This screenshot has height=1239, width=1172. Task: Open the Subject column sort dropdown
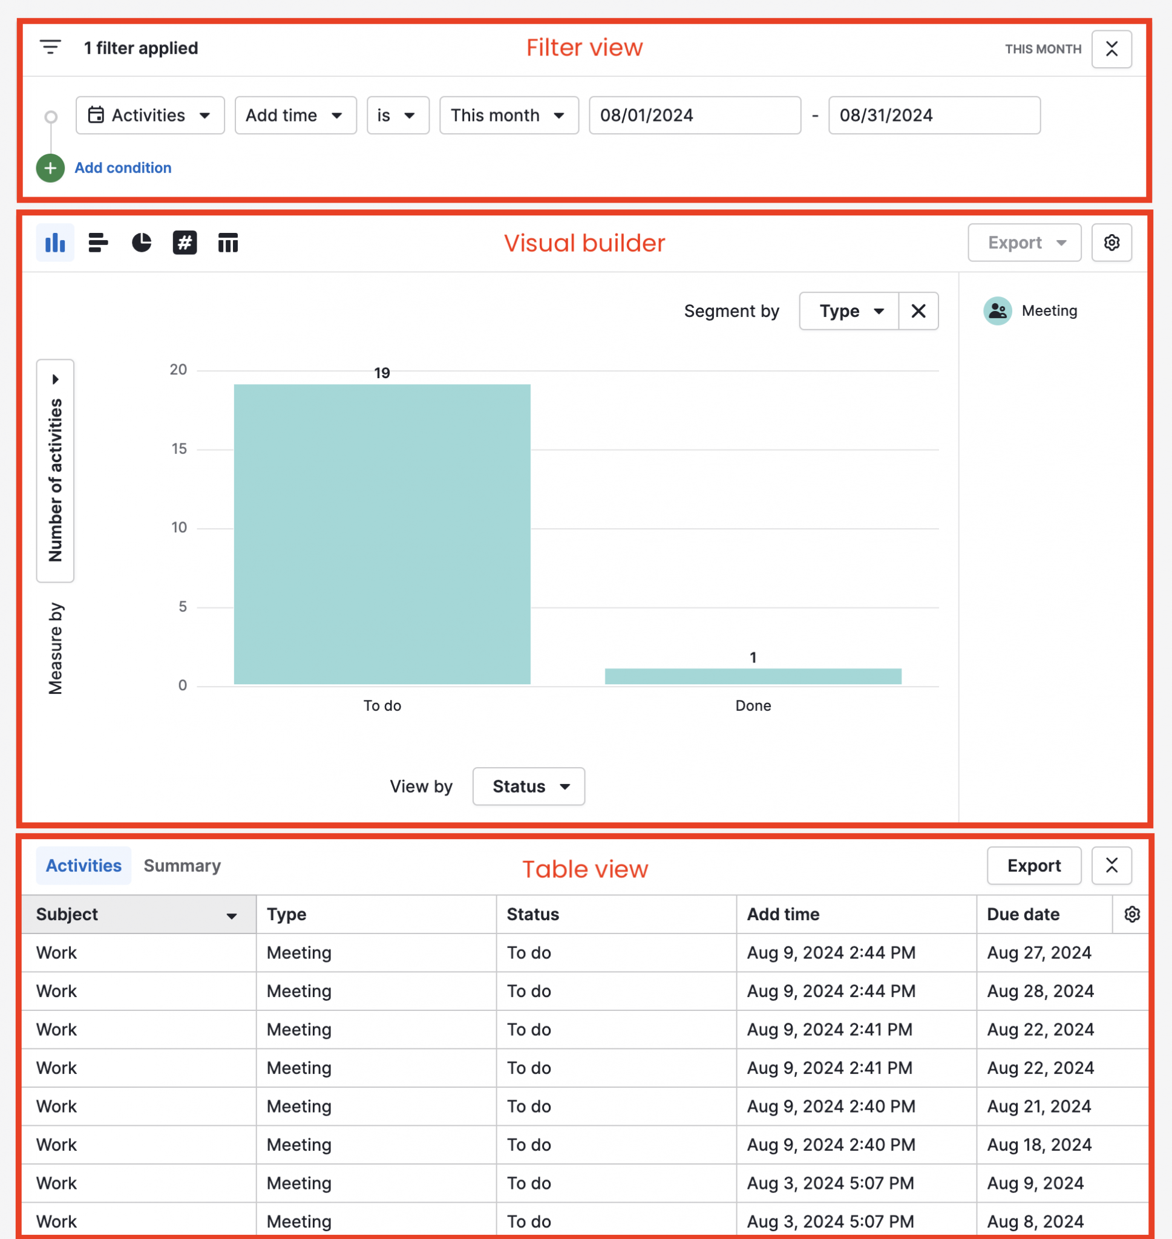coord(231,914)
